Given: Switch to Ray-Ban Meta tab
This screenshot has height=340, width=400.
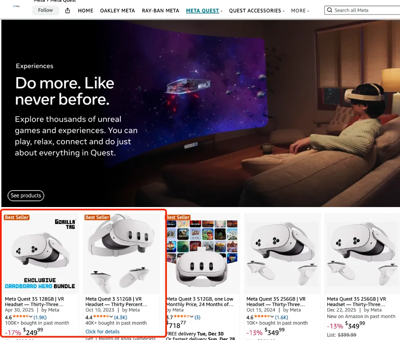Looking at the screenshot, I should (x=161, y=11).
